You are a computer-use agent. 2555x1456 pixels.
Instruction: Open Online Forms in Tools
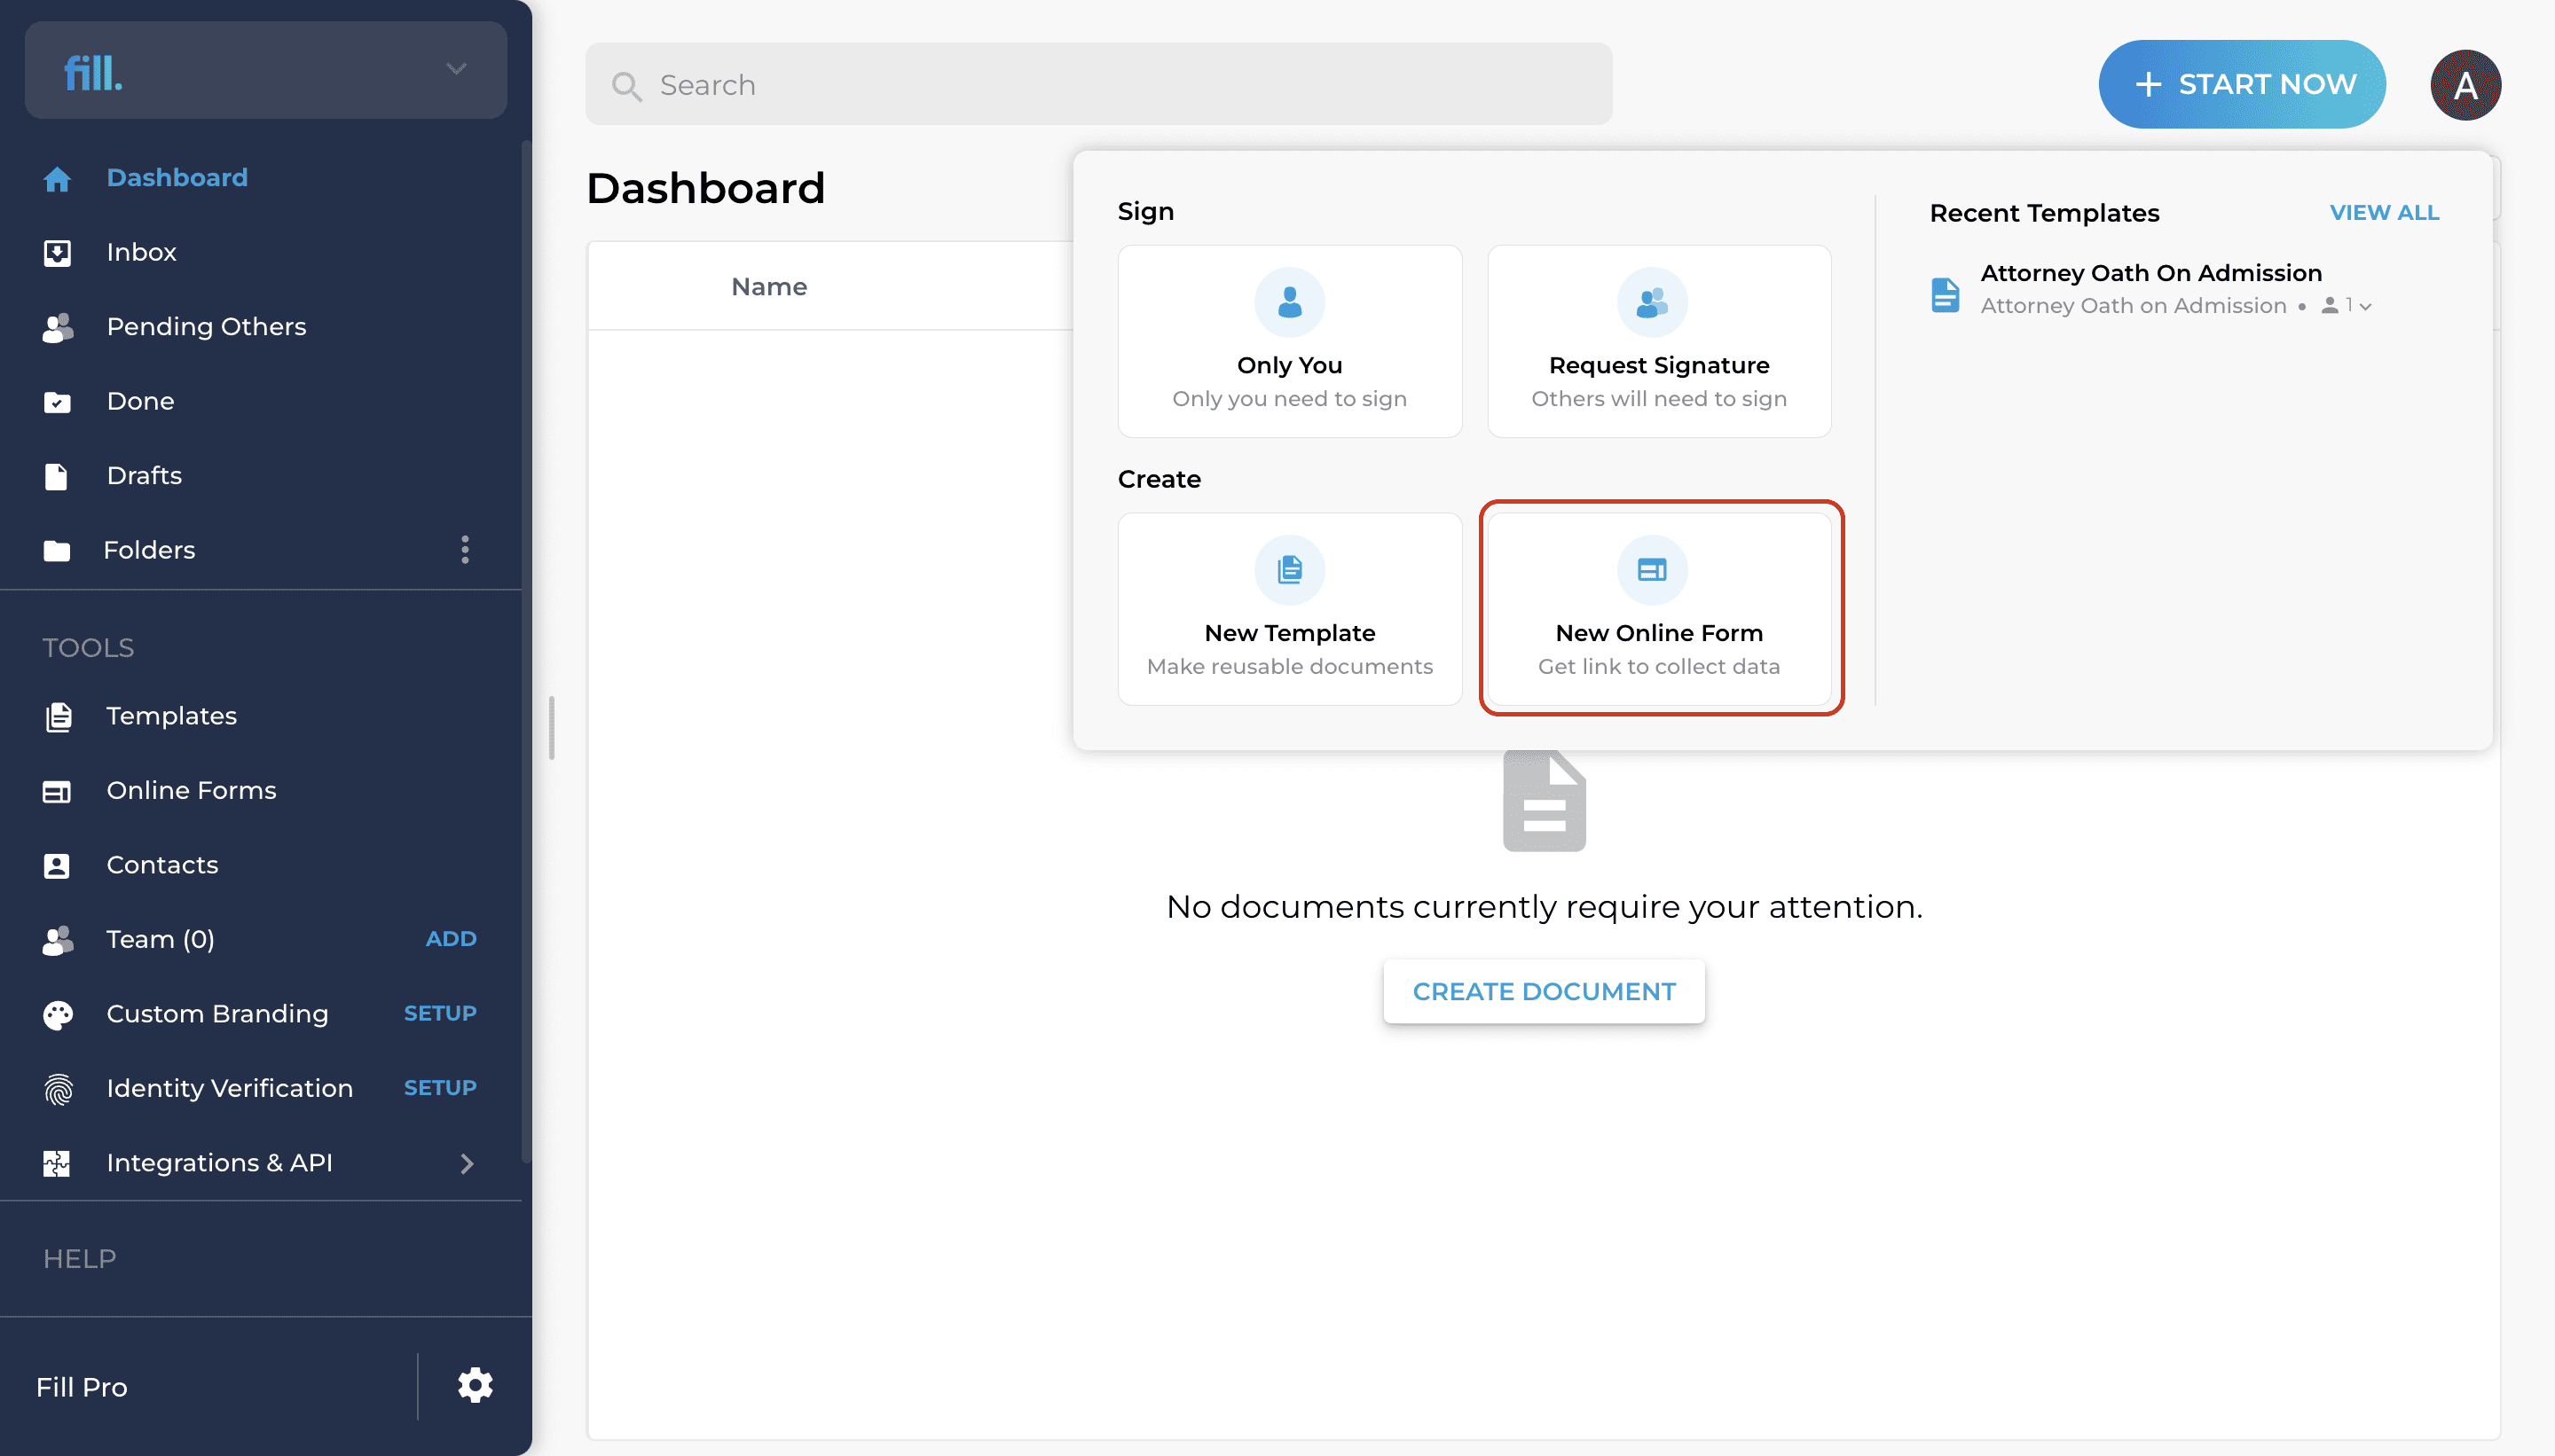pyautogui.click(x=191, y=790)
